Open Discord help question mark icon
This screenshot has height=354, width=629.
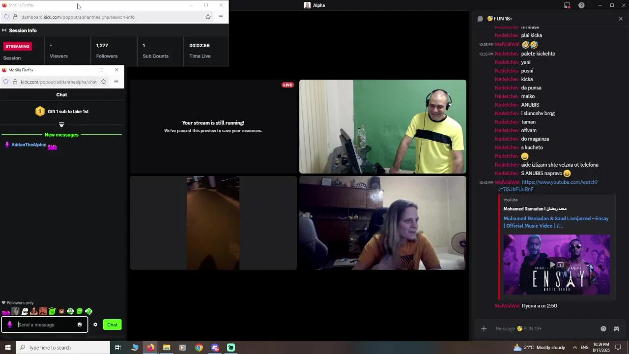coord(581,5)
